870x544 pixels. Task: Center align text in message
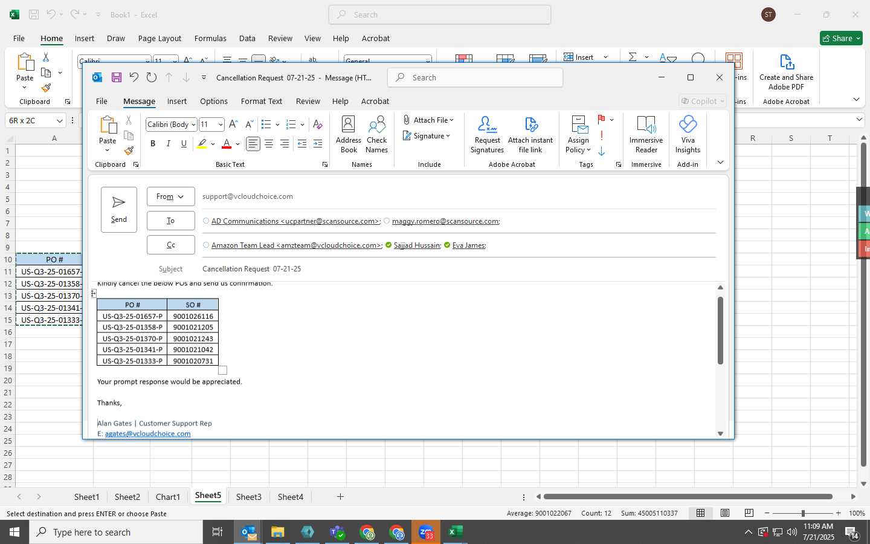click(x=269, y=144)
